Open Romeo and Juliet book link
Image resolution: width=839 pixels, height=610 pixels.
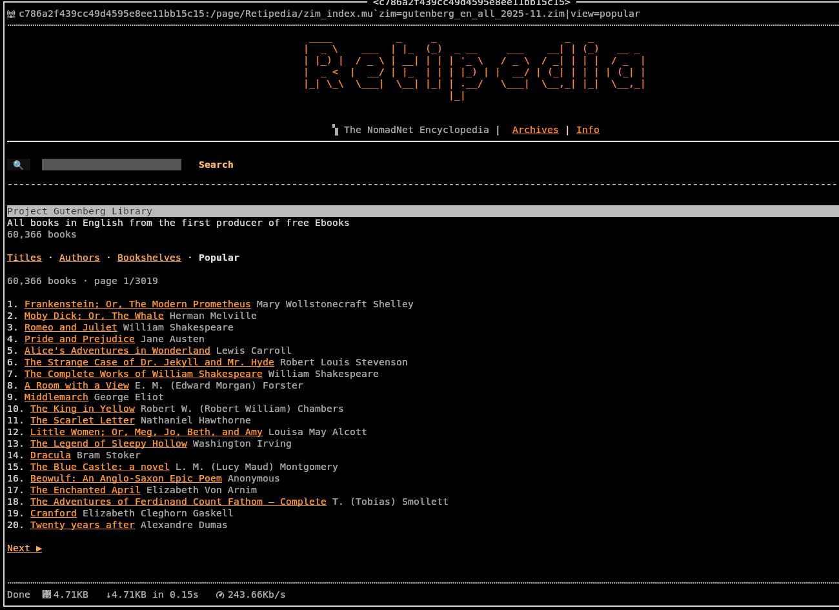tap(71, 327)
